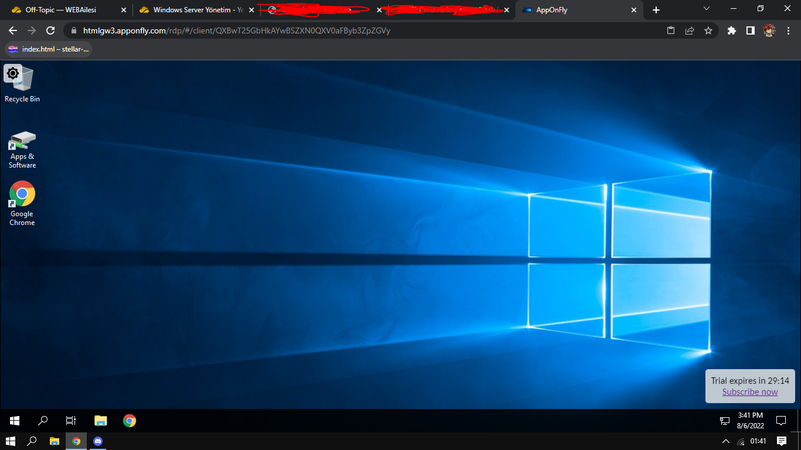
Task: Open Start menu in the remote desktop taskbar
Action: [15, 421]
